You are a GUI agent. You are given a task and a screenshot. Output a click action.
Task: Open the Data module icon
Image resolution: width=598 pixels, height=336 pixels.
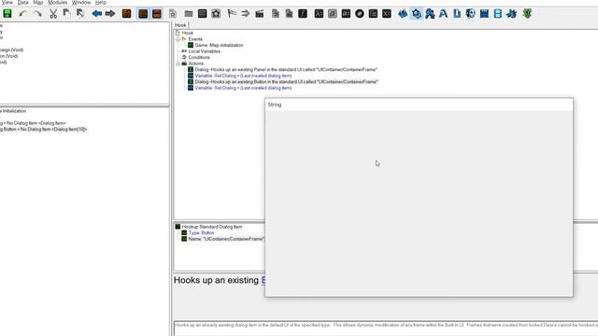(430, 14)
